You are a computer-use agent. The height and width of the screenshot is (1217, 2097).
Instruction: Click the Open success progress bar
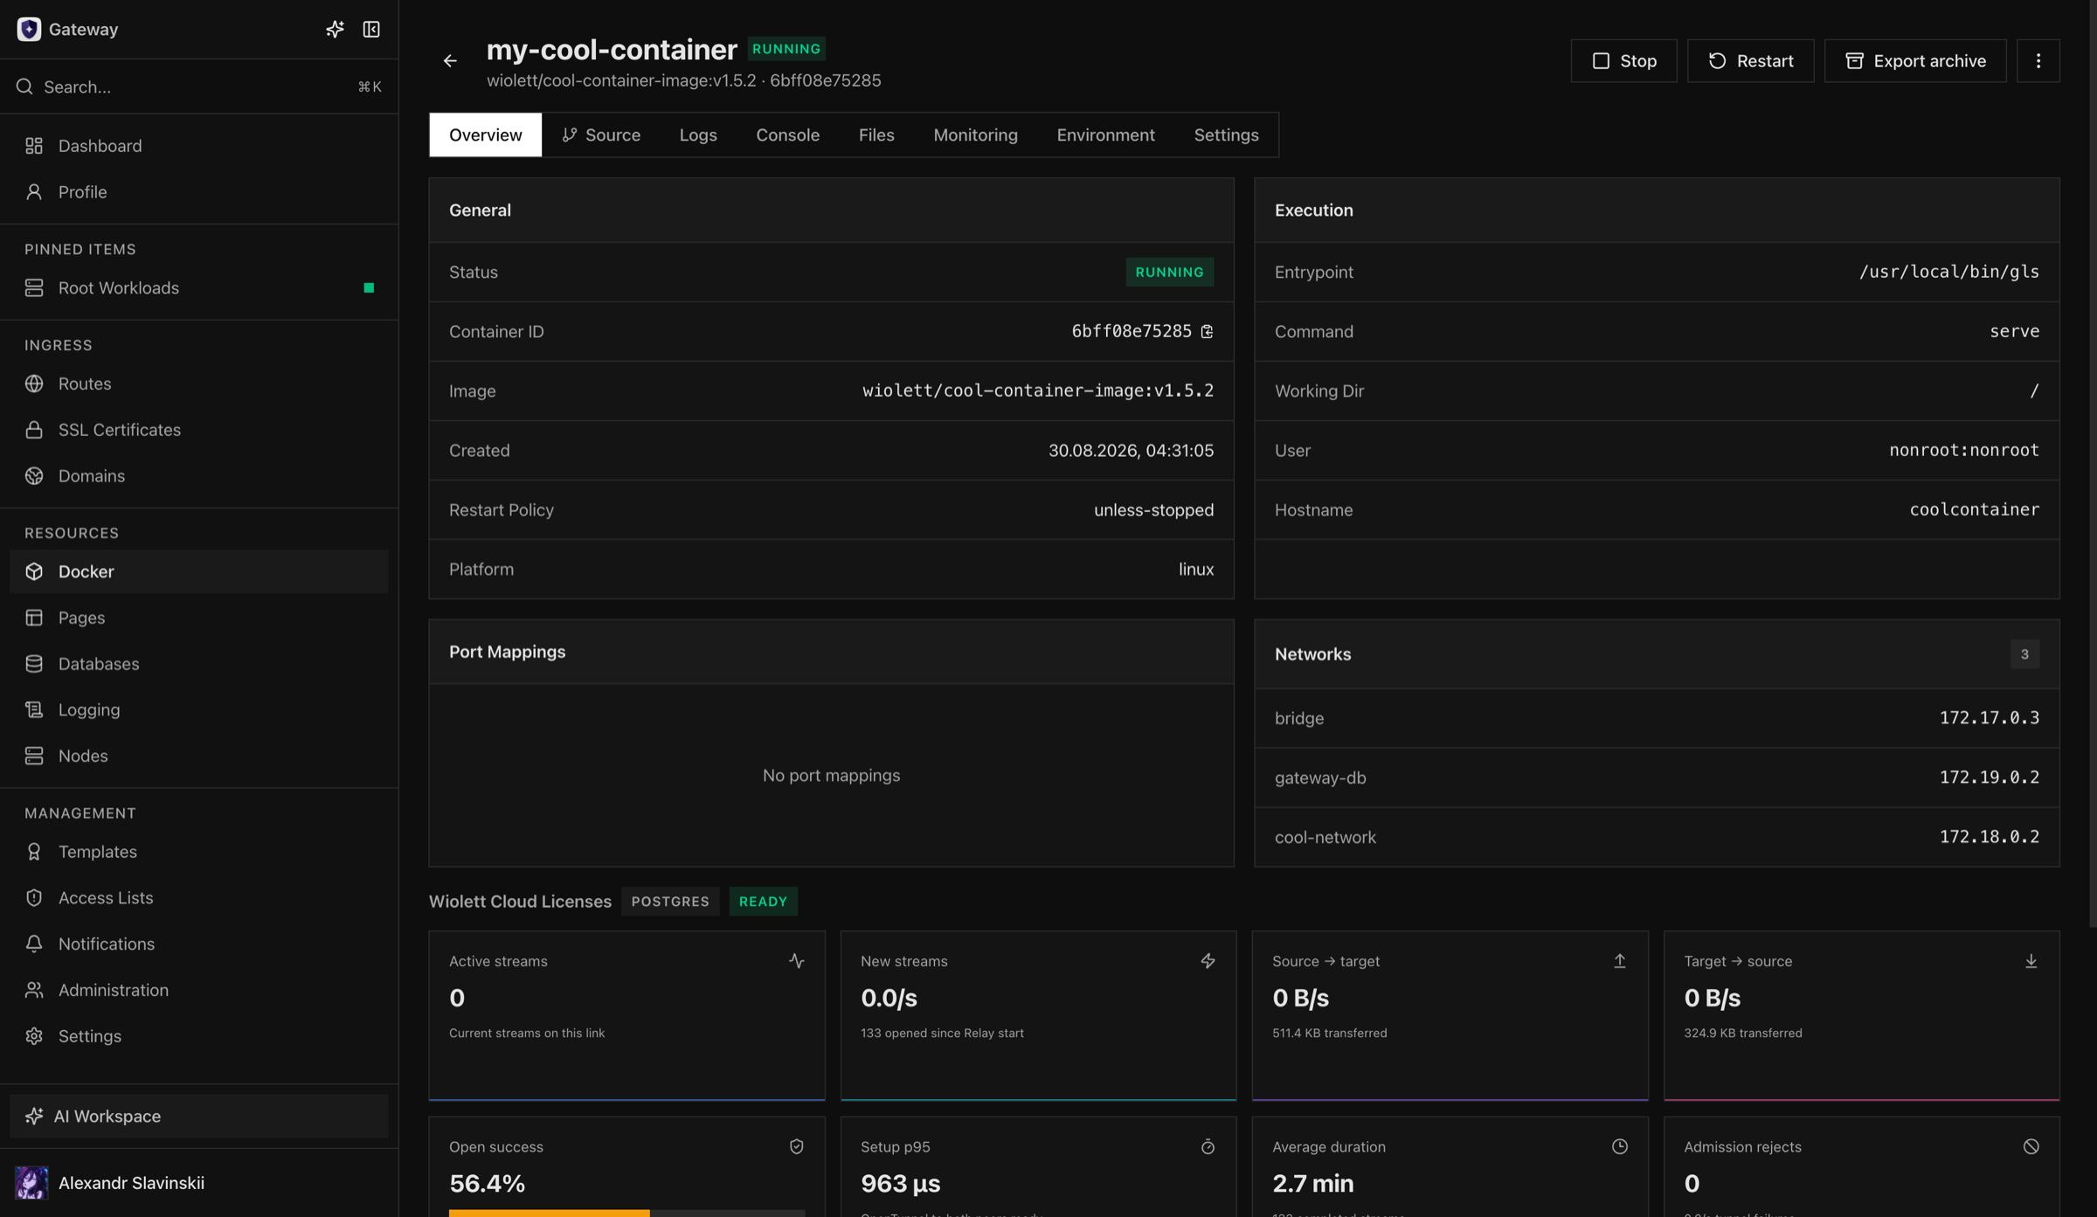(626, 1213)
